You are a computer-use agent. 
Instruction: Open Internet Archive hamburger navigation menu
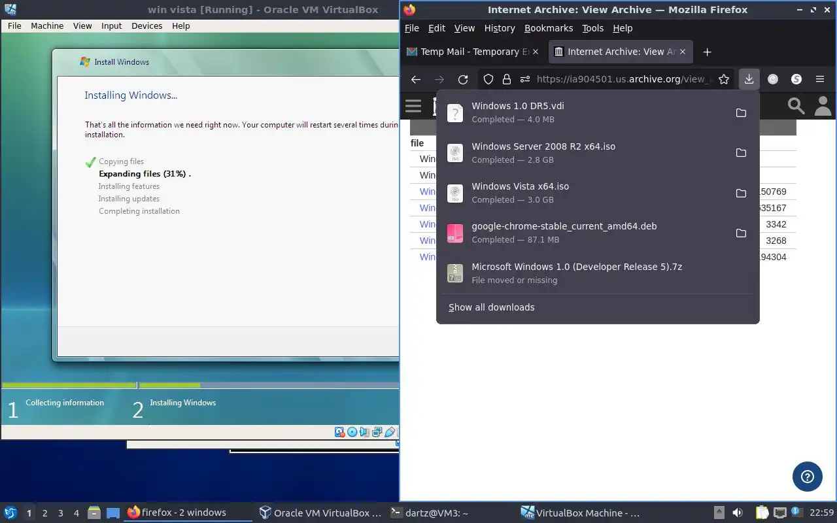click(x=413, y=106)
